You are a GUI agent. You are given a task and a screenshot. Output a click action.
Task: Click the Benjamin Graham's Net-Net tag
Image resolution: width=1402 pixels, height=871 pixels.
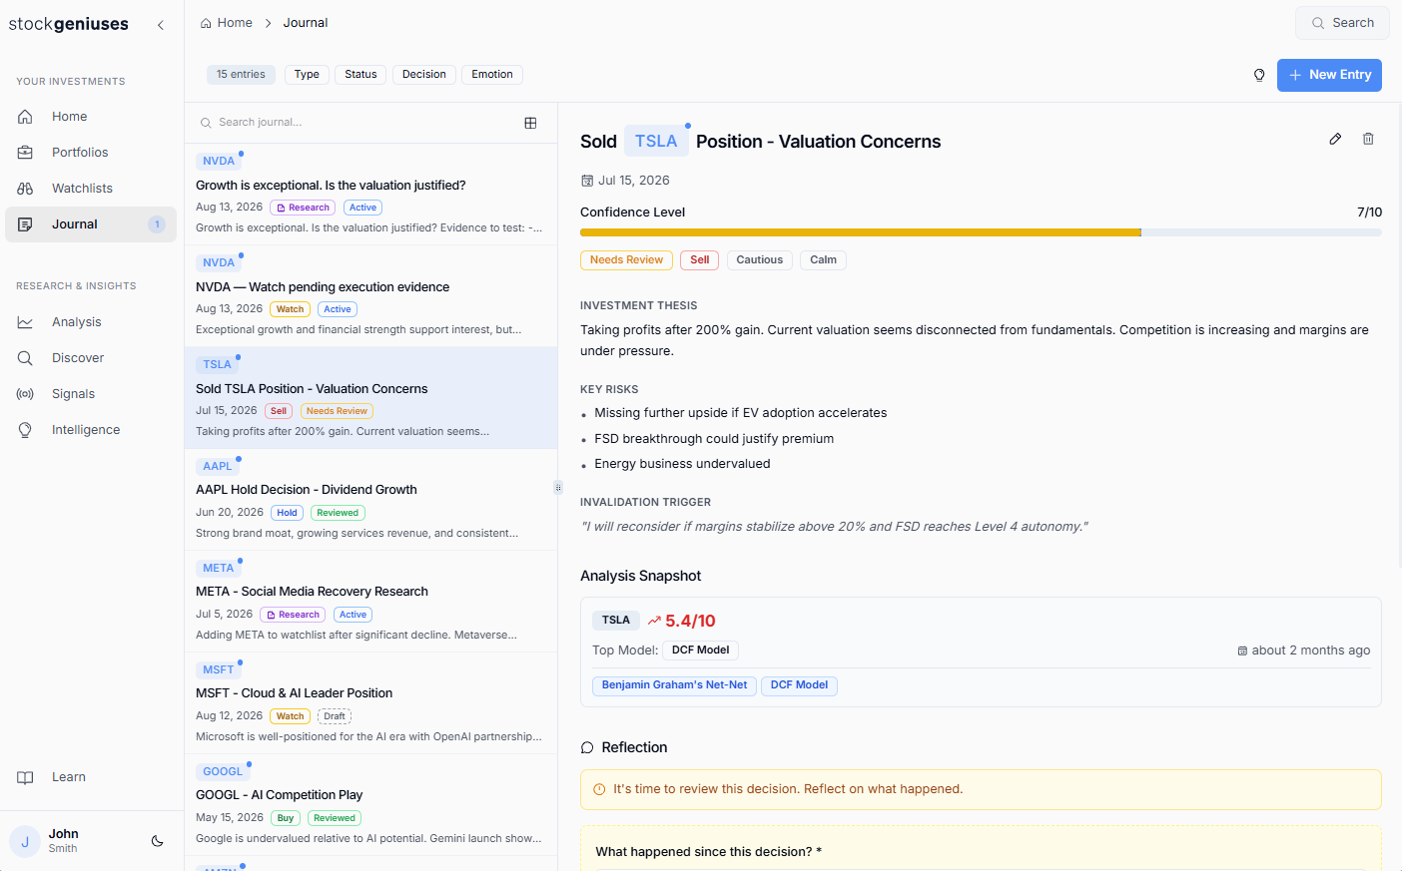[674, 685]
